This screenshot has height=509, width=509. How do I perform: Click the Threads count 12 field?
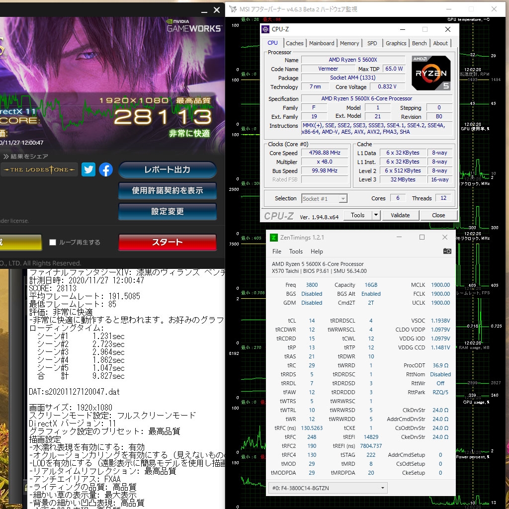point(443,198)
